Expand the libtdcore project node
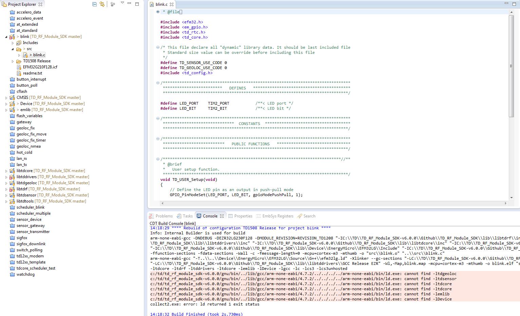This screenshot has height=316, width=520. coord(6,171)
